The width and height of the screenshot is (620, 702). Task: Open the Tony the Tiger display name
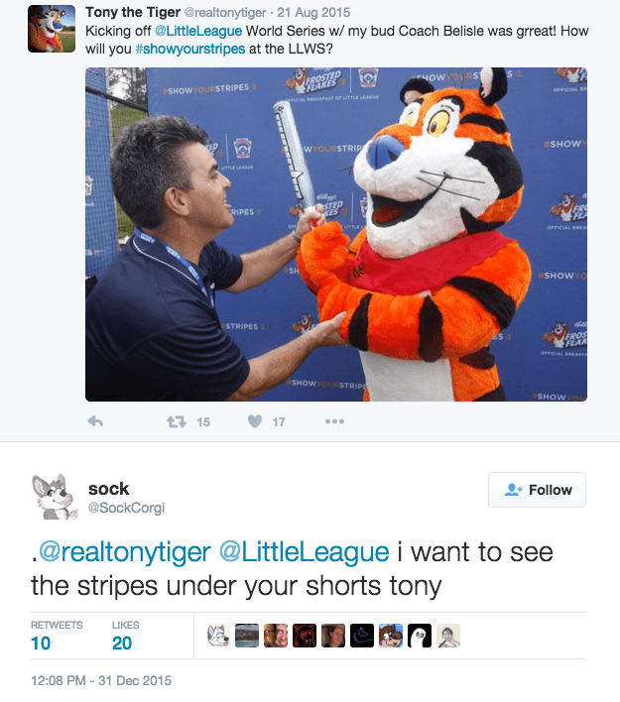[x=133, y=12]
